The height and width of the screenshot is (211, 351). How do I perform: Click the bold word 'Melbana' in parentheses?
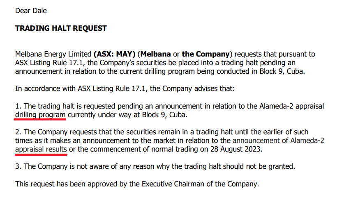click(x=156, y=54)
